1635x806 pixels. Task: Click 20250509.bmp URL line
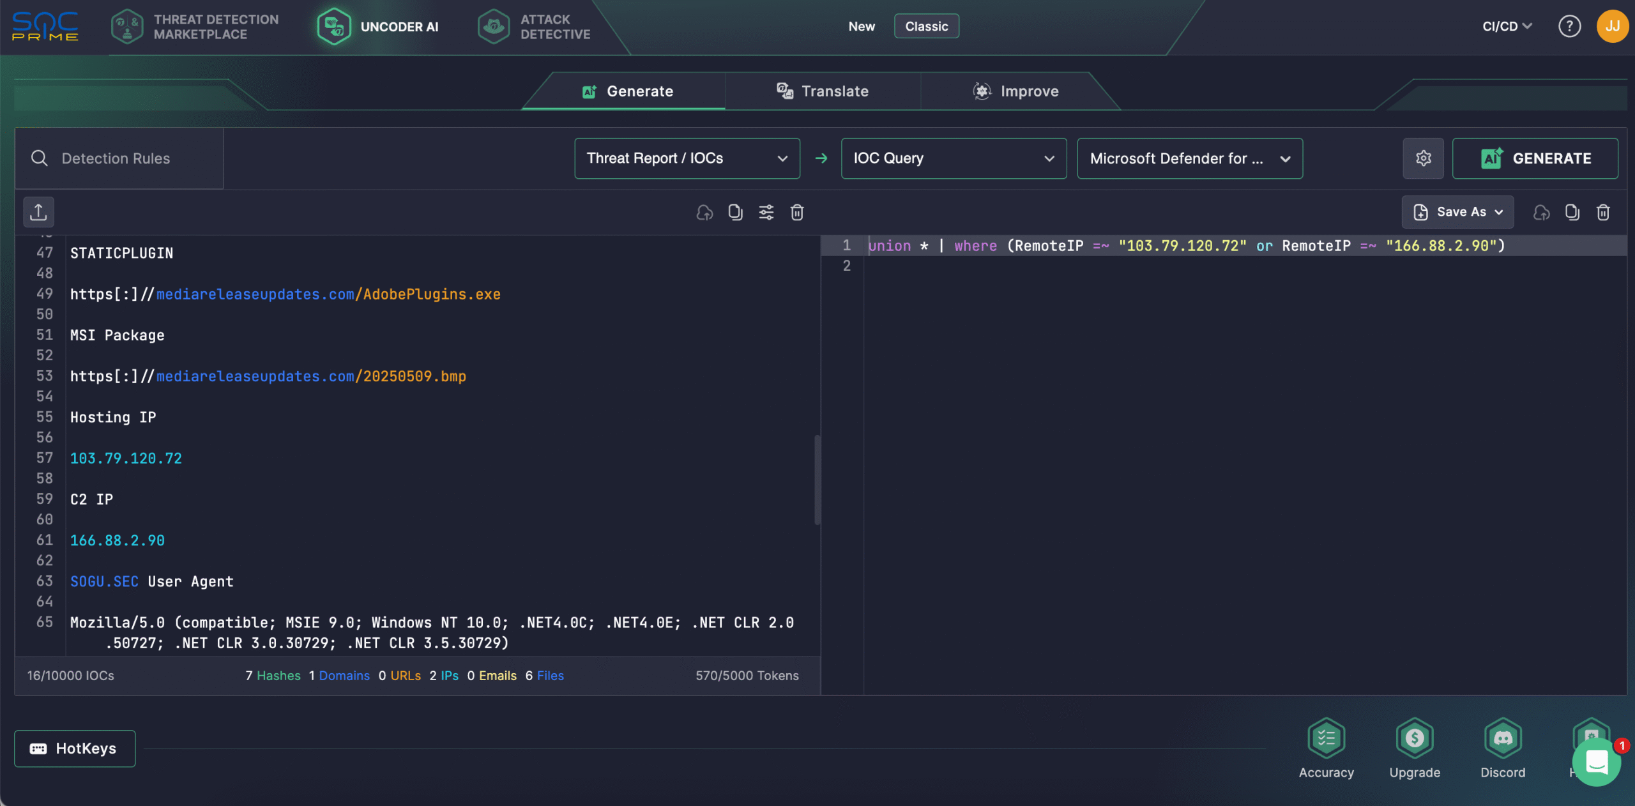(268, 376)
